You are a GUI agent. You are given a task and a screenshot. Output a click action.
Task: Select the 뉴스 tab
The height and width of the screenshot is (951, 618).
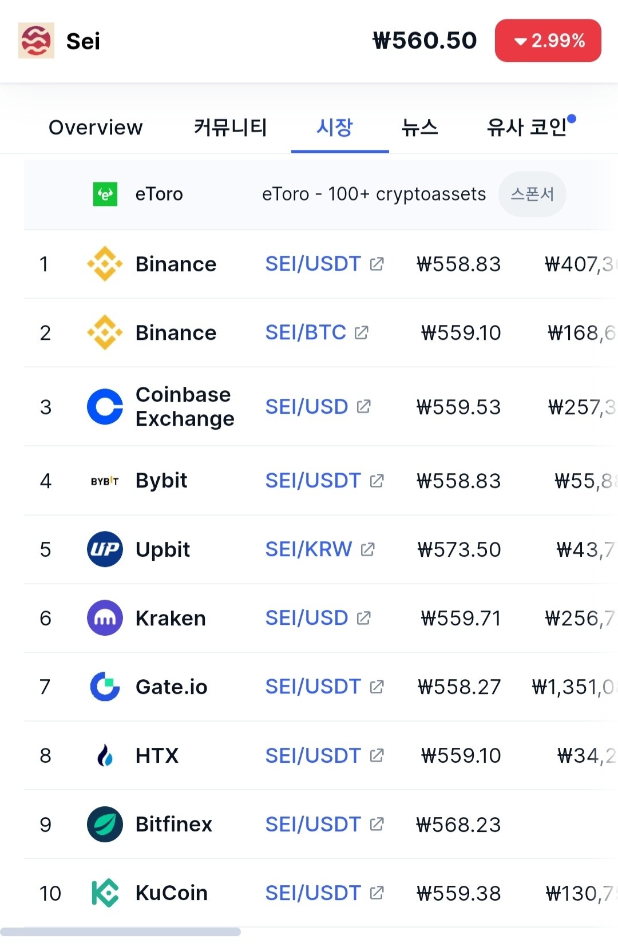pyautogui.click(x=419, y=128)
